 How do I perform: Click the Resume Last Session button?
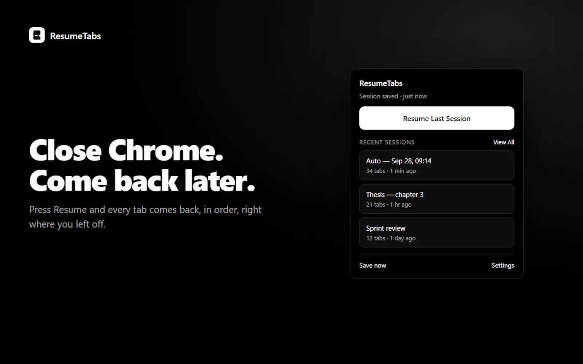tap(437, 118)
